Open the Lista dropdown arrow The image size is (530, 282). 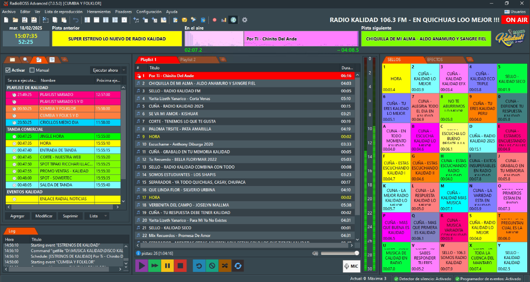click(x=106, y=216)
